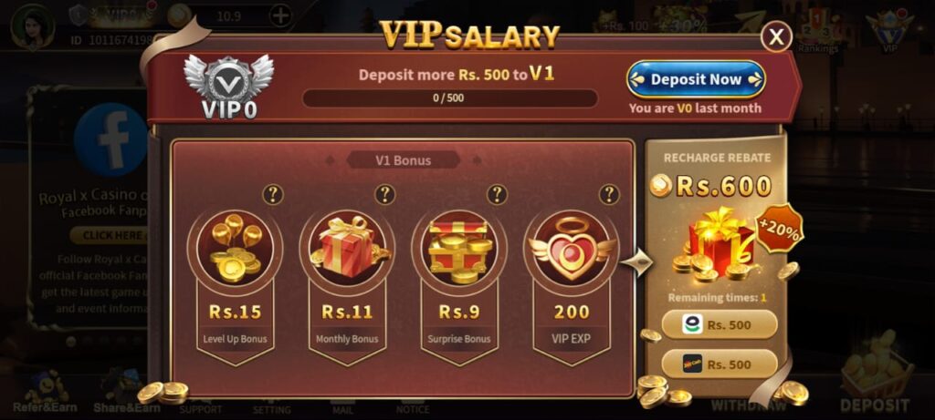Click the Surprise Bonus help question mark
This screenshot has height=420, width=935.
tap(498, 195)
